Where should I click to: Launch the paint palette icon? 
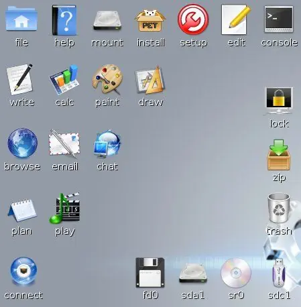[x=107, y=79]
